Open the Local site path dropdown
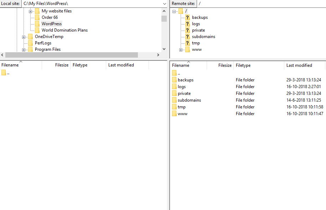 click(165, 4)
